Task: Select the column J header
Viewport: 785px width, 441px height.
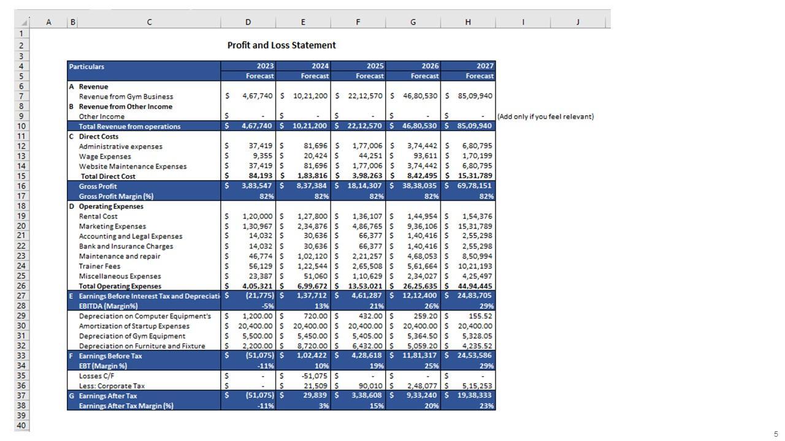Action: pos(578,22)
